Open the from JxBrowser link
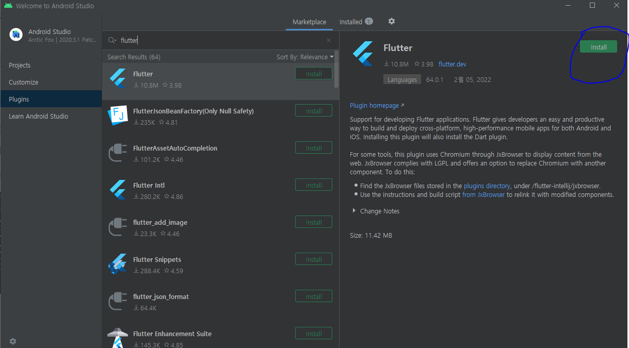This screenshot has width=629, height=348. click(483, 195)
